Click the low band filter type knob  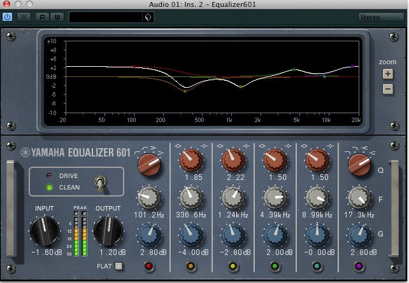(149, 165)
